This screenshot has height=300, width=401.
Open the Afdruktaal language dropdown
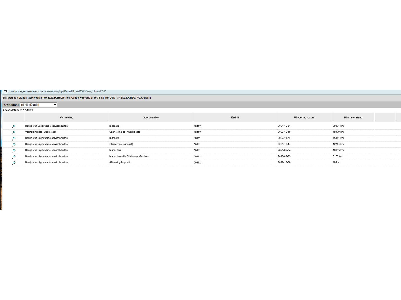tap(38, 105)
